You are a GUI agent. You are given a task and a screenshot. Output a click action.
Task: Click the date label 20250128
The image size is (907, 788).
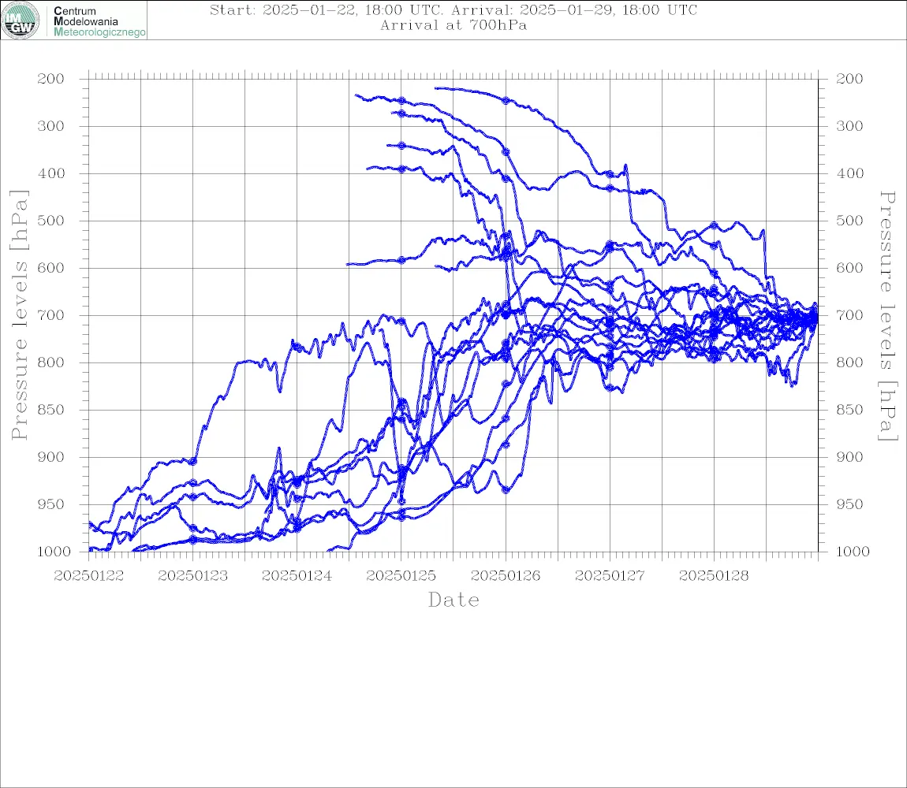click(714, 576)
